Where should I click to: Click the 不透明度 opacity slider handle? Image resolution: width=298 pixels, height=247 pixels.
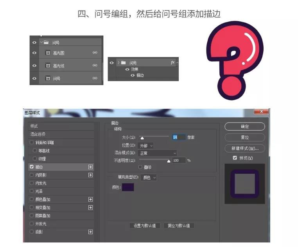(169, 161)
